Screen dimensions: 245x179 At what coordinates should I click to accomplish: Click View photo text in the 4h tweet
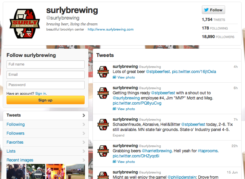point(126,77)
